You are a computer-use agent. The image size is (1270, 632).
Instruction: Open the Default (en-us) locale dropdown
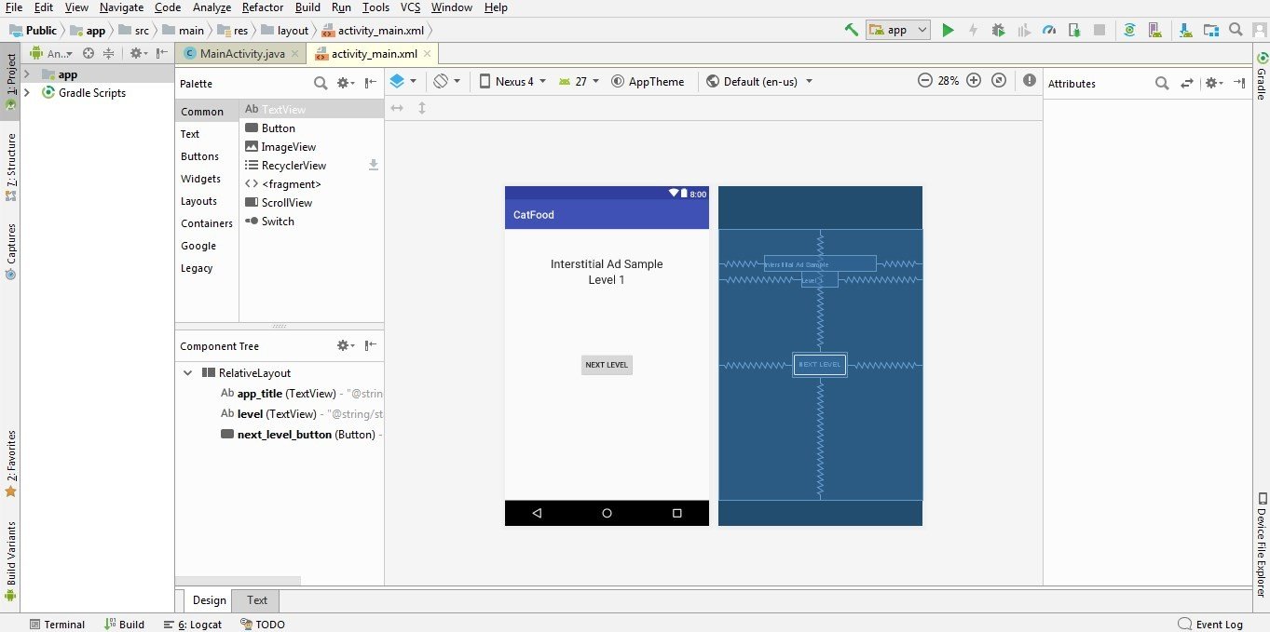coord(759,81)
